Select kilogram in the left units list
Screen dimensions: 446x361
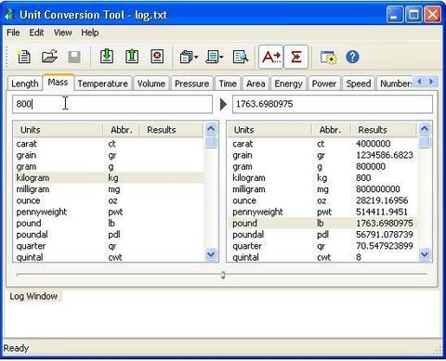tap(109, 178)
